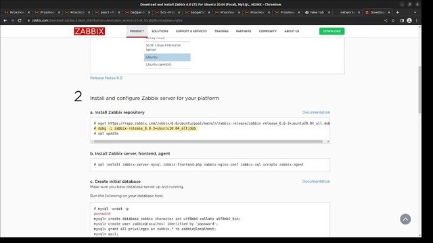Click 'Run the following on your database host' text

pos(127,196)
